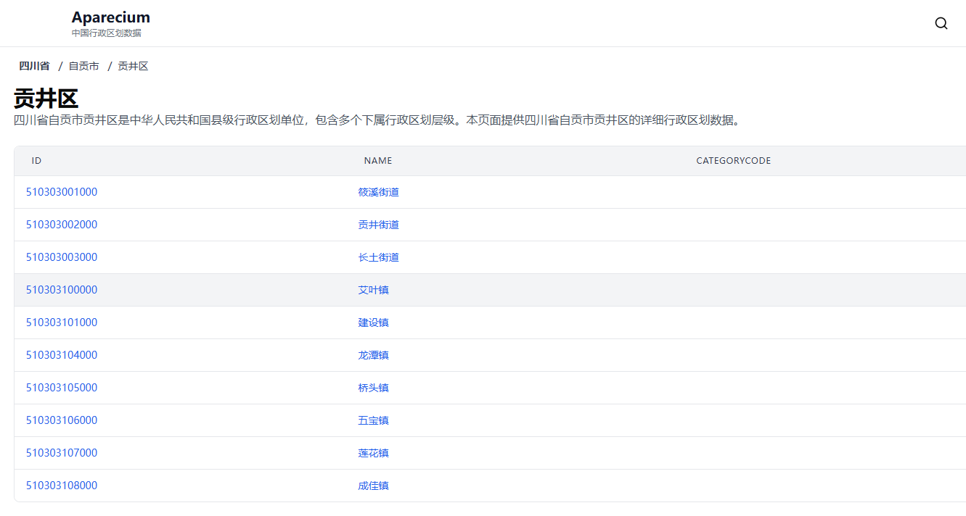Image resolution: width=966 pixels, height=516 pixels.
Task: Open 贡井街道 name link
Action: point(379,225)
